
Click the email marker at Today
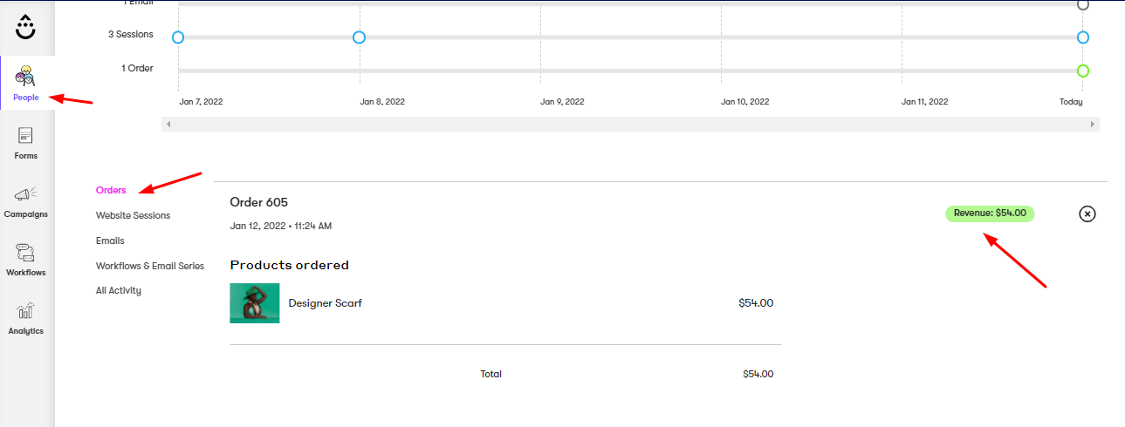(1083, 4)
